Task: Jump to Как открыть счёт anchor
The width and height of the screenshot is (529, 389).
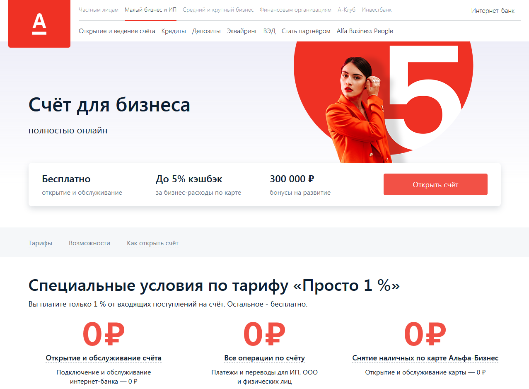Action: click(x=152, y=243)
